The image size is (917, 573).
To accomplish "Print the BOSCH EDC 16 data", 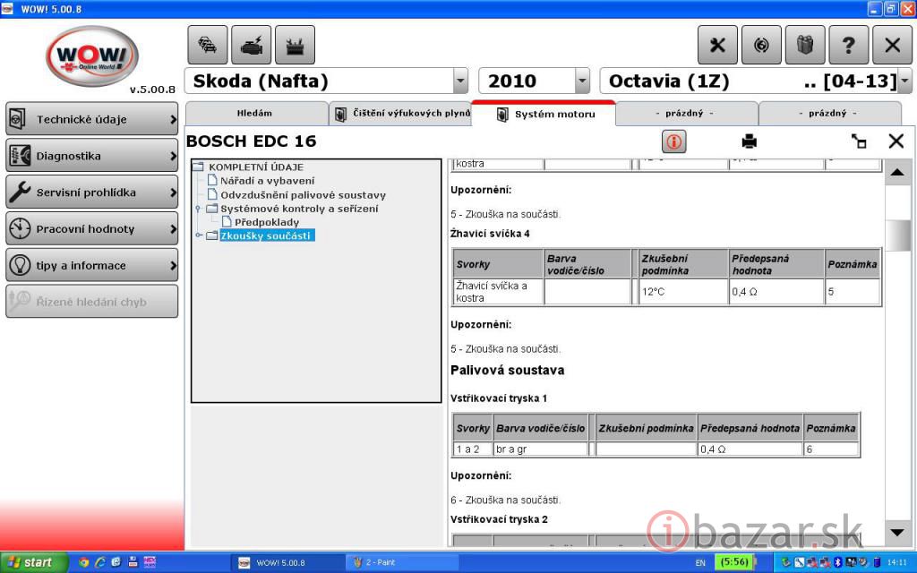I will point(750,141).
